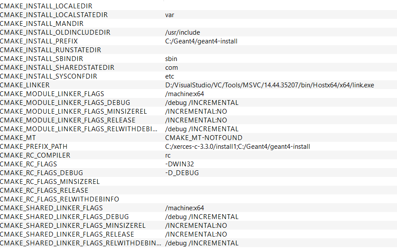Select the CMAKE_LINKER row name

click(x=25, y=85)
